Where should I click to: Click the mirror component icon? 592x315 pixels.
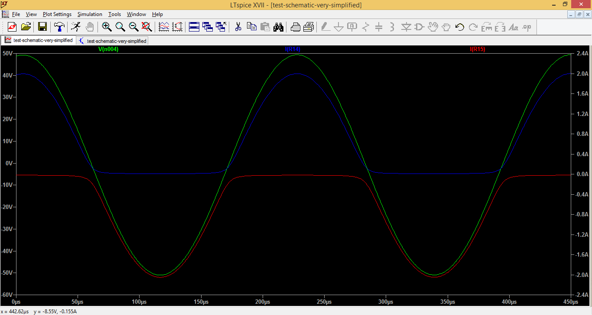pos(500,27)
